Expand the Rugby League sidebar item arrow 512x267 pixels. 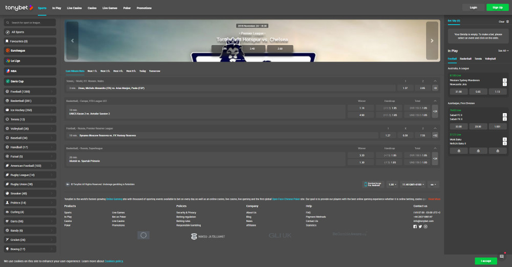52,175
